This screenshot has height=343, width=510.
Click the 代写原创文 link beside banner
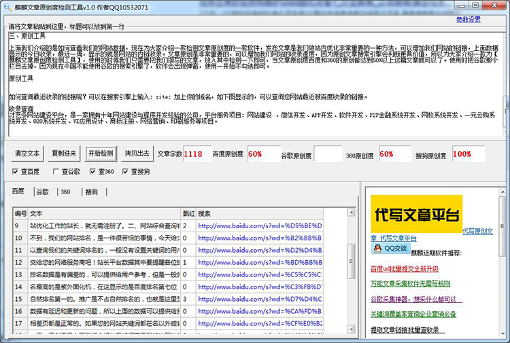[478, 231]
